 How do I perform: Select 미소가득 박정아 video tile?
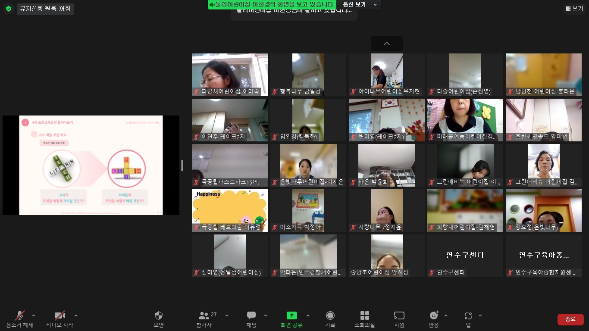308,210
